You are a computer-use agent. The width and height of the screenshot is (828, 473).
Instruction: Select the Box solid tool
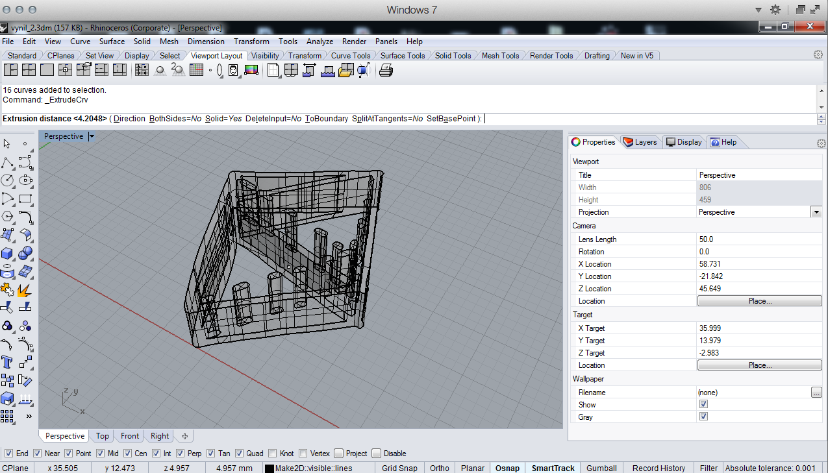[x=8, y=253]
